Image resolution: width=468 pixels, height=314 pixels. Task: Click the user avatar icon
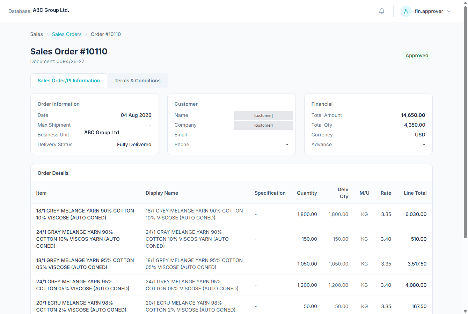[406, 11]
